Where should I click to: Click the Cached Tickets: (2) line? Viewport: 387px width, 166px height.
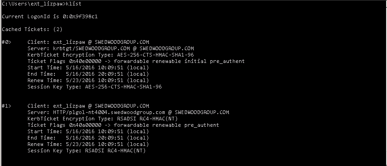32,29
